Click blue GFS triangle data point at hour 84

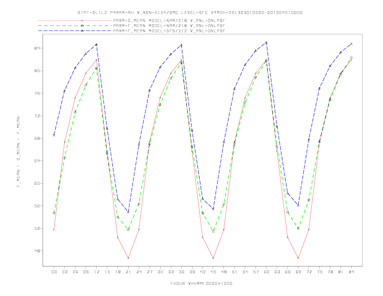click(x=351, y=44)
